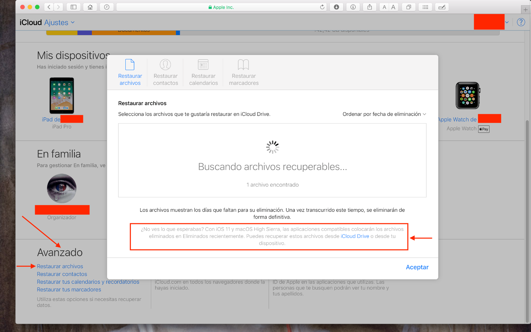Image resolution: width=531 pixels, height=332 pixels.
Task: Click the markup pencil toolbar icon
Action: click(x=442, y=7)
